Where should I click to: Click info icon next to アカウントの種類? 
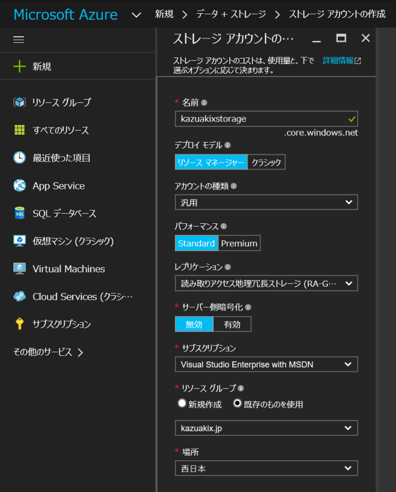point(234,186)
